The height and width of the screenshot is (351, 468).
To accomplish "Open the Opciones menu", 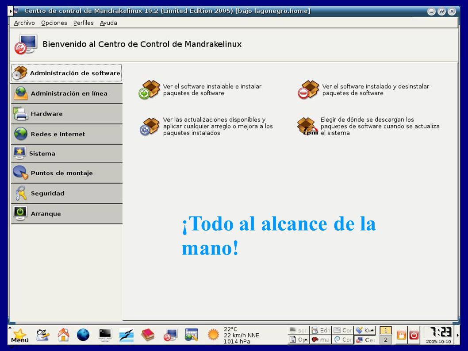I will (x=54, y=23).
